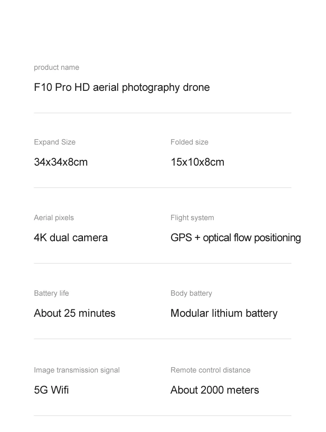Click the 'product name' label
326x432 pixels.
tap(57, 67)
